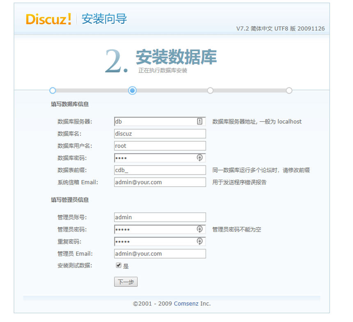Click the 下一步 next step button
This screenshot has height=322, width=353.
126,282
